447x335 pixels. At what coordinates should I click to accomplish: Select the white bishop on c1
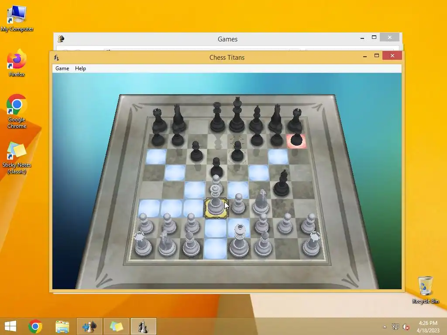point(191,244)
